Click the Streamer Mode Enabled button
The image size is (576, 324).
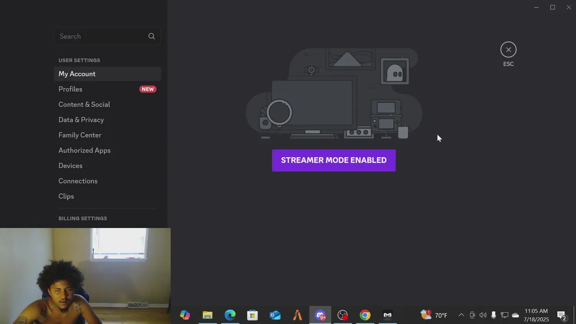click(334, 160)
